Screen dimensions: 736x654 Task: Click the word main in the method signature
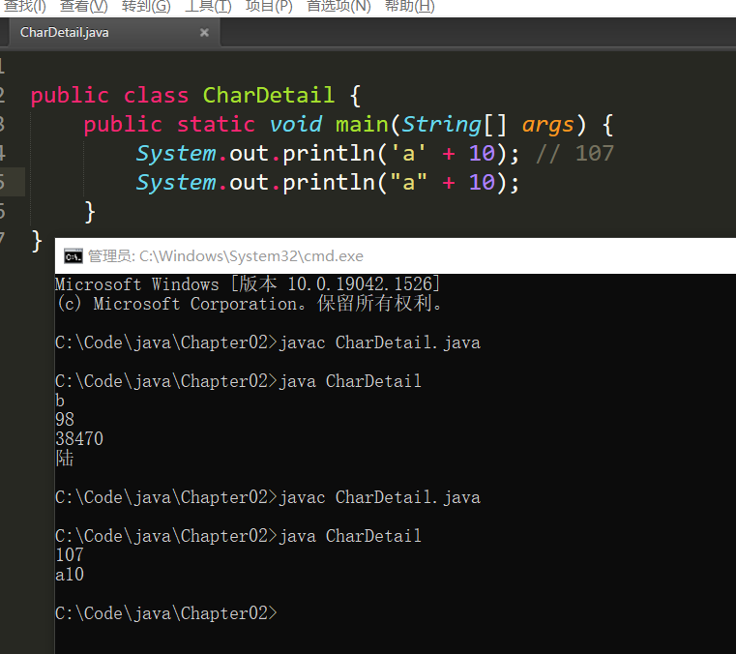tap(362, 125)
